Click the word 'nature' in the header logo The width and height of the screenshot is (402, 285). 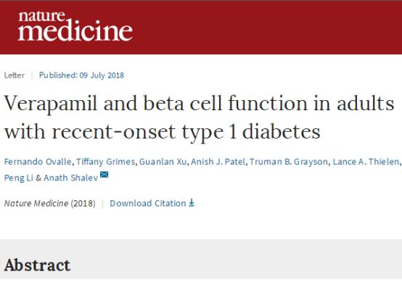(x=41, y=16)
